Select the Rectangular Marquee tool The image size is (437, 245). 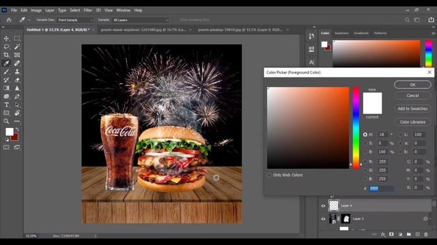(17, 38)
